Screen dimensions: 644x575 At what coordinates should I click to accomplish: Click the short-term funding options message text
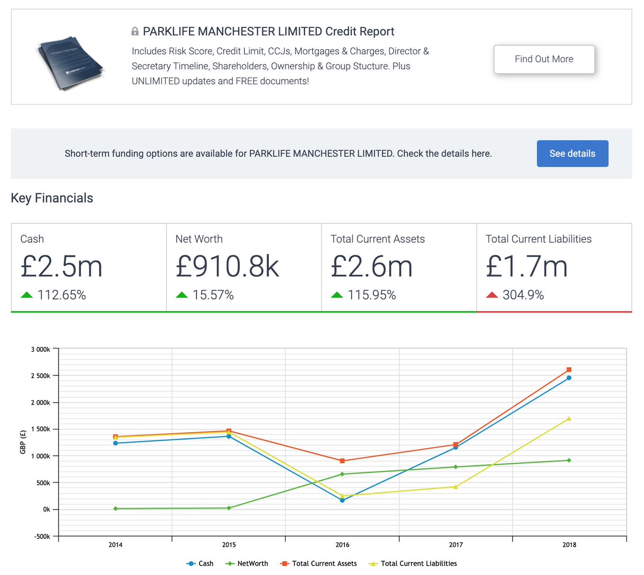(x=279, y=154)
